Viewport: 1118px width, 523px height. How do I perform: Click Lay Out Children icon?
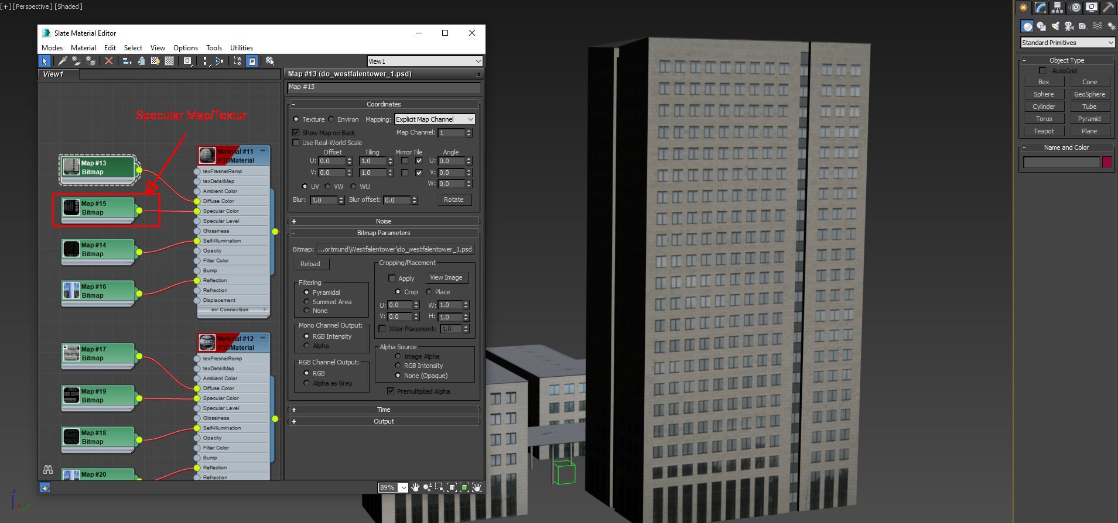tap(219, 61)
